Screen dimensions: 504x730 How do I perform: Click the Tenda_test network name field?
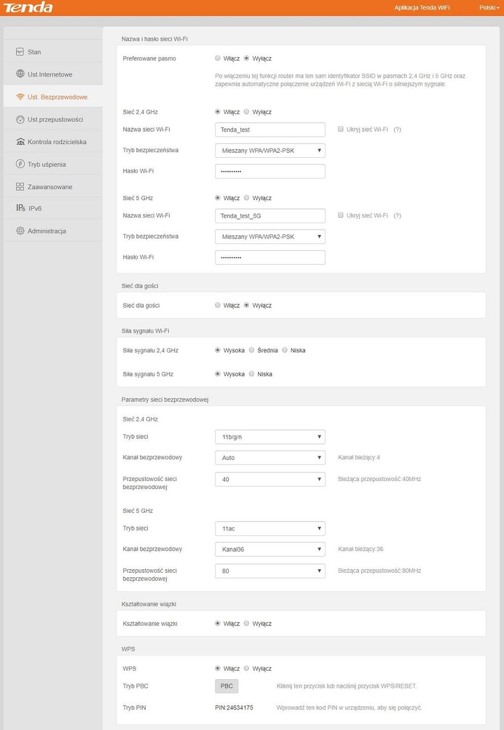270,130
